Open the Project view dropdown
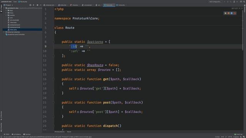 pos(8,5)
